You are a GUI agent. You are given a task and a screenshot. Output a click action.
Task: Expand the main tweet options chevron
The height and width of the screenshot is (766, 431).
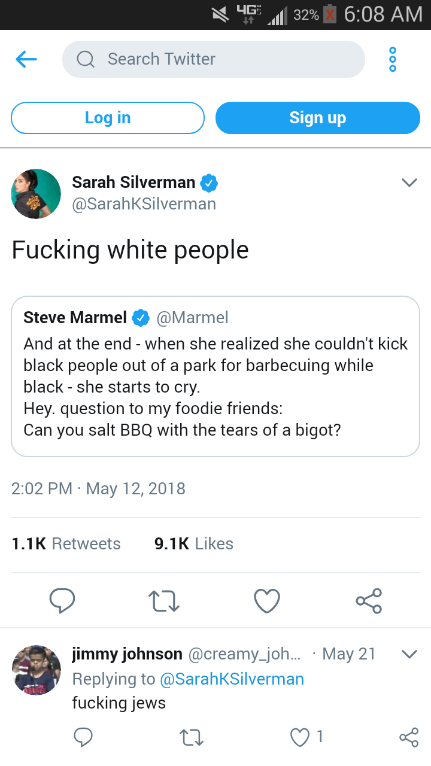409,183
